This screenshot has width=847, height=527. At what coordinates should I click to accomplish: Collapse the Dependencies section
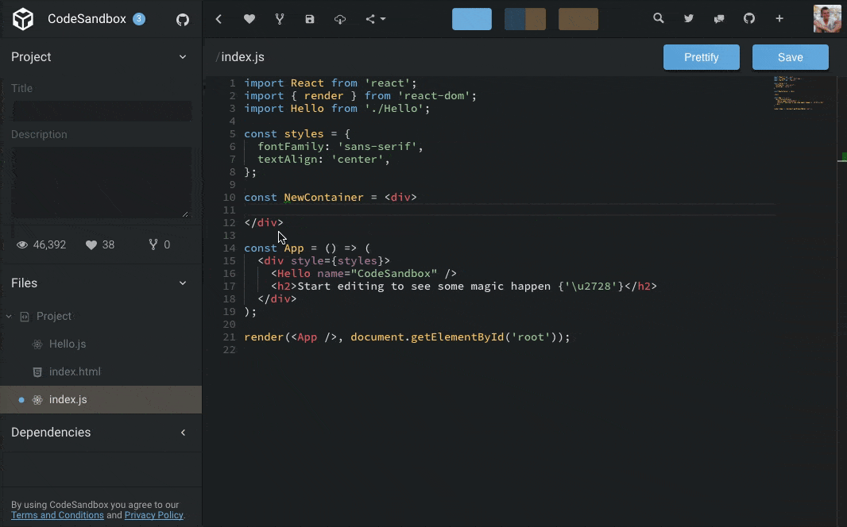(183, 433)
